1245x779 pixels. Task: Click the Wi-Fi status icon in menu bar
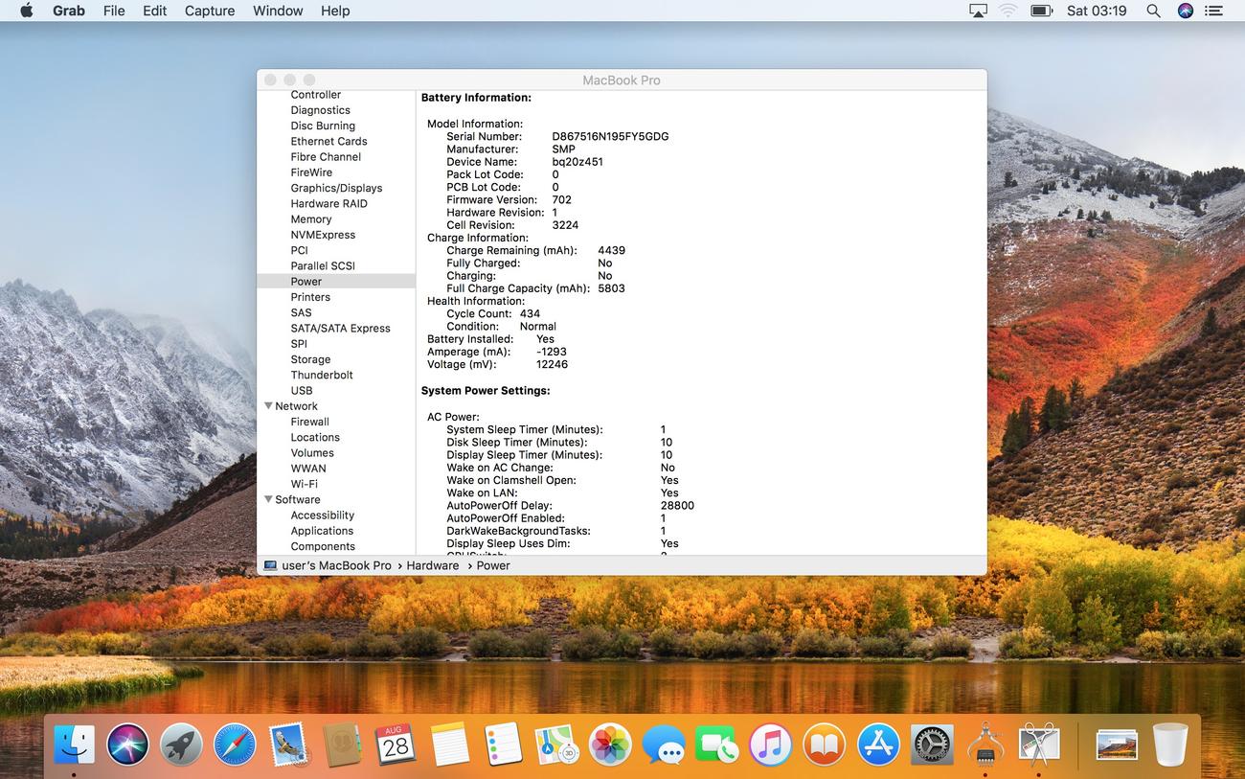coord(1007,11)
